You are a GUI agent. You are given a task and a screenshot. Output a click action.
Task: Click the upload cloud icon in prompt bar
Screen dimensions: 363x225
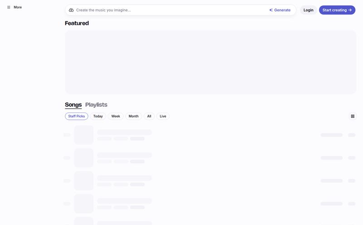point(71,10)
